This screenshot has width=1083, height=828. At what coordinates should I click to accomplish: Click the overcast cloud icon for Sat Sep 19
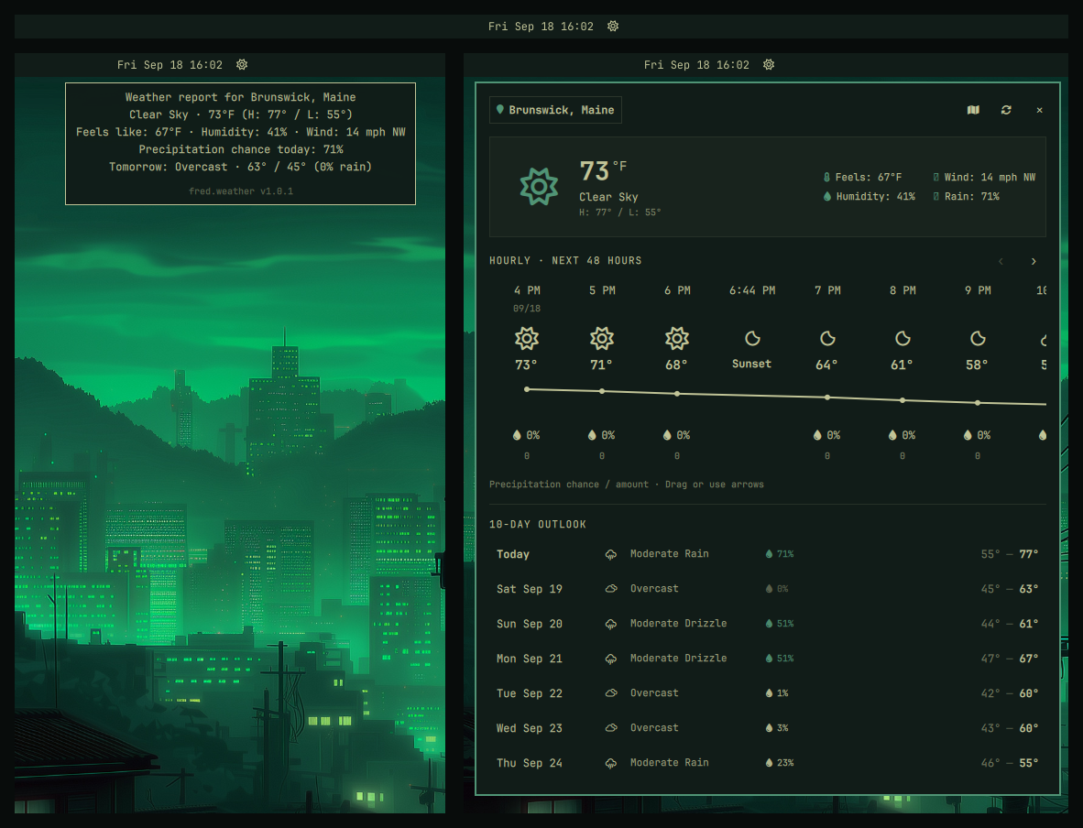(x=611, y=589)
